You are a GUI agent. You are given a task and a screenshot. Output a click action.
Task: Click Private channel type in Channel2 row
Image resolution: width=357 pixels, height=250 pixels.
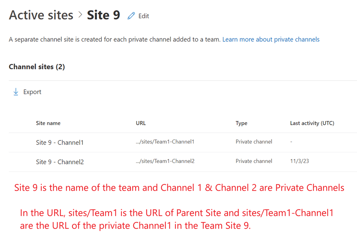click(x=254, y=161)
